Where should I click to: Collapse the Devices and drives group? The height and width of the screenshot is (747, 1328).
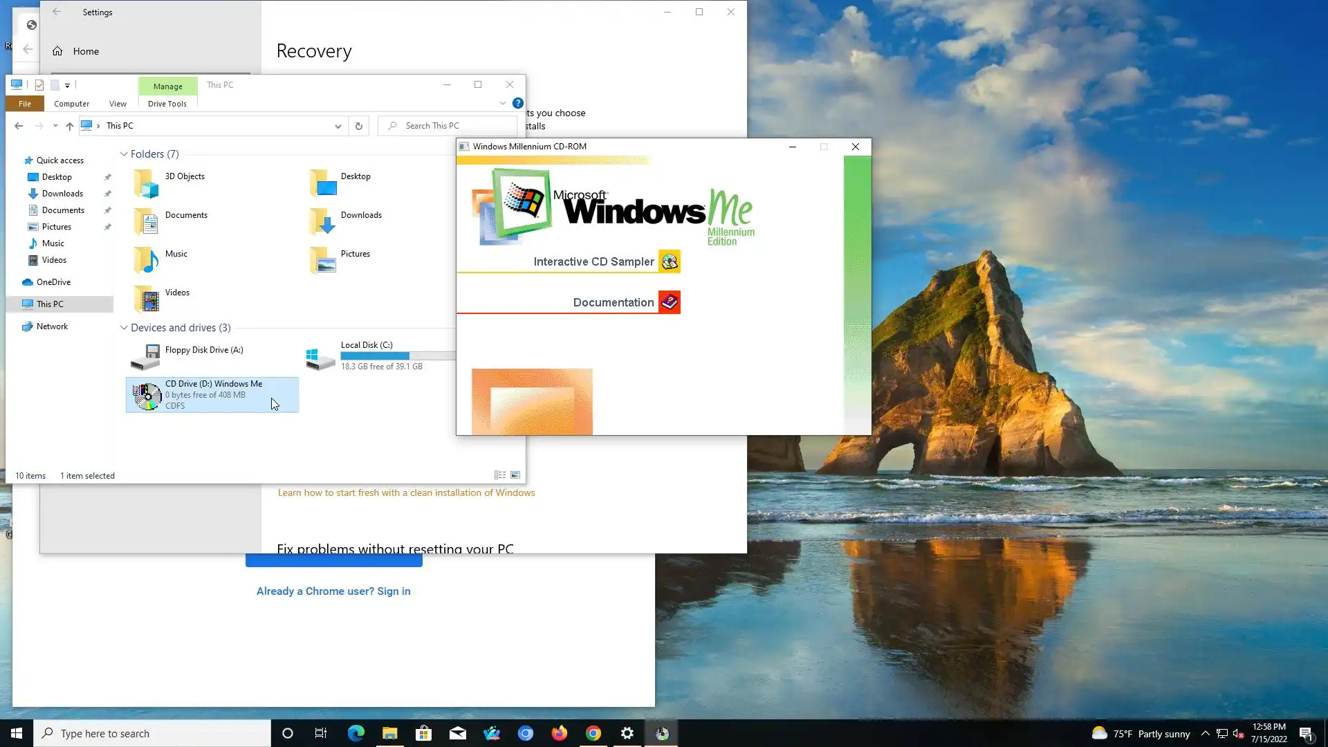(x=124, y=328)
